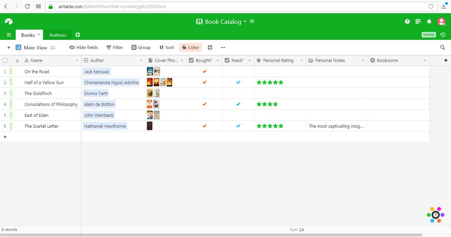Open browser downloads icon

[444, 6]
